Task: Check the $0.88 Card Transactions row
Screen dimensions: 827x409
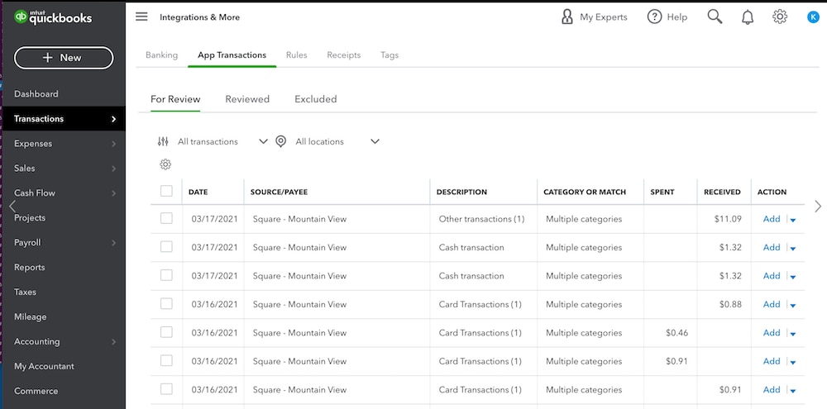Action: point(166,303)
